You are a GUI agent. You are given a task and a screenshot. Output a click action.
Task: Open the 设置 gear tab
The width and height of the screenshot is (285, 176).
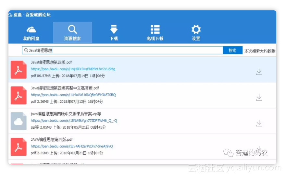196,33
